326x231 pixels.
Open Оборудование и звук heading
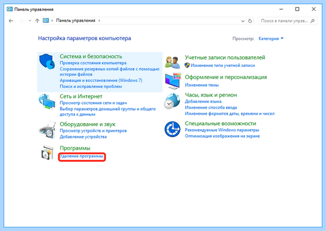[87, 124]
